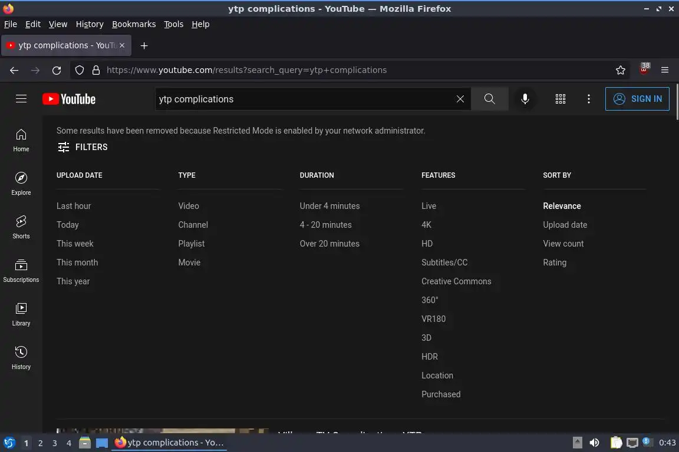Click the volume icon in system tray
Image resolution: width=679 pixels, height=452 pixels.
point(594,443)
